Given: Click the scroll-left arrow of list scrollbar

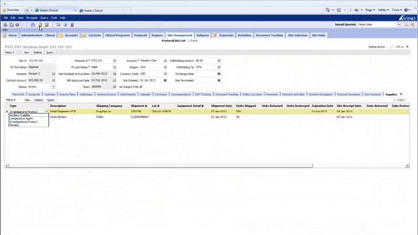Looking at the screenshot, I should click(7, 165).
